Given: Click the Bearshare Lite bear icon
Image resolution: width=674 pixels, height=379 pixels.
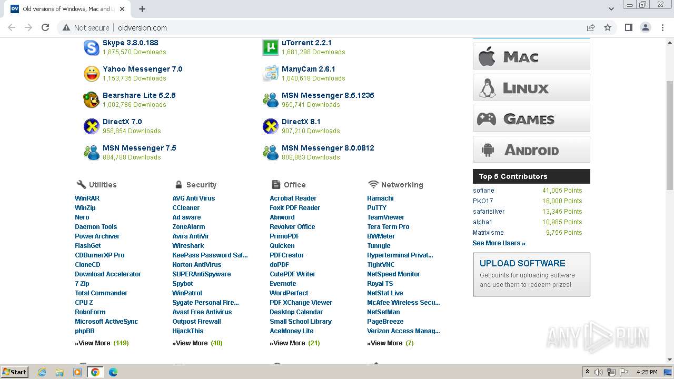Looking at the screenshot, I should [x=92, y=100].
